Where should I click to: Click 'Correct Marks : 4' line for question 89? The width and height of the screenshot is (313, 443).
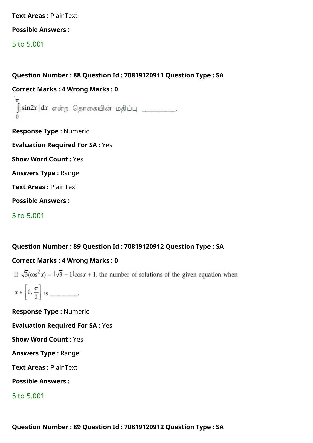point(65,260)
